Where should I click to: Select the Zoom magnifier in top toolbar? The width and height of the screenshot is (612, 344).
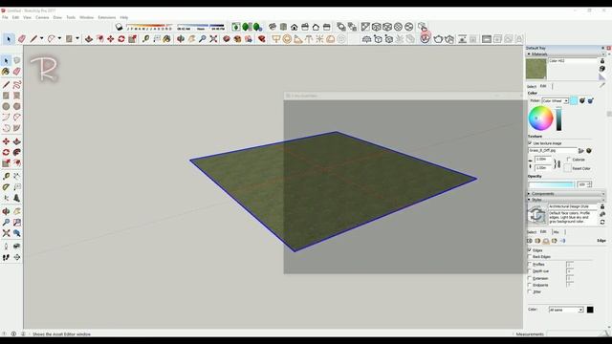203,38
